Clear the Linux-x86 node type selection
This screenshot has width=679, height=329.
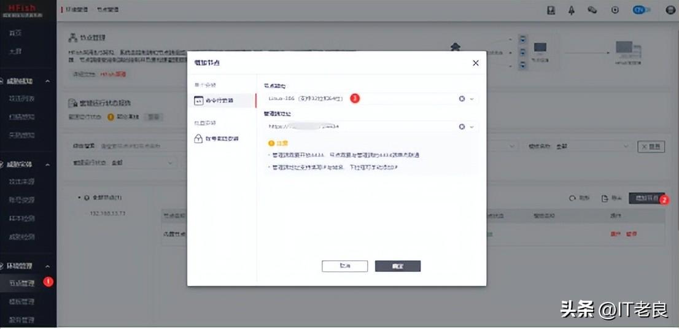[x=462, y=98]
